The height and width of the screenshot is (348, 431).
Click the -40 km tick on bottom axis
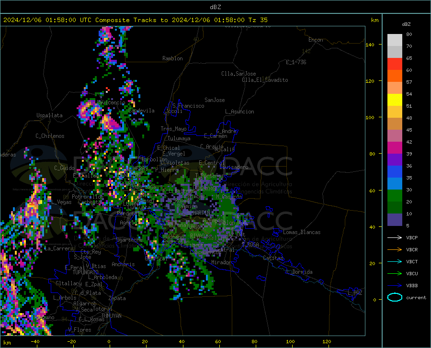click(x=35, y=342)
